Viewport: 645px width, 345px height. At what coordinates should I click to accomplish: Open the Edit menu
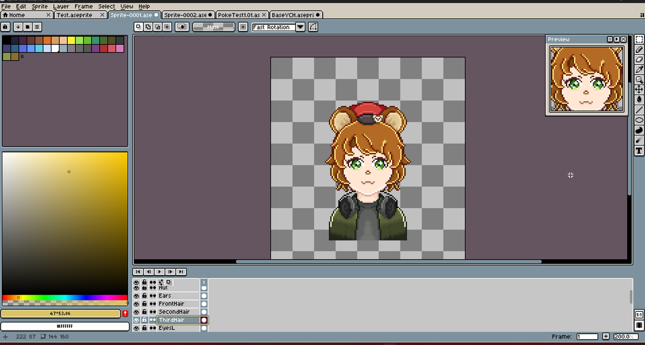click(x=21, y=6)
